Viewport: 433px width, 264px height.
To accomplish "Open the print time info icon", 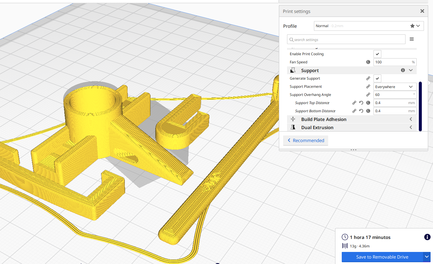I will [x=427, y=237].
